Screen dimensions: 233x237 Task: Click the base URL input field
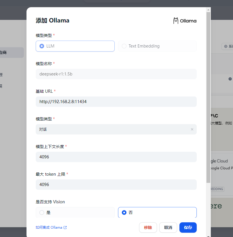pos(116,102)
